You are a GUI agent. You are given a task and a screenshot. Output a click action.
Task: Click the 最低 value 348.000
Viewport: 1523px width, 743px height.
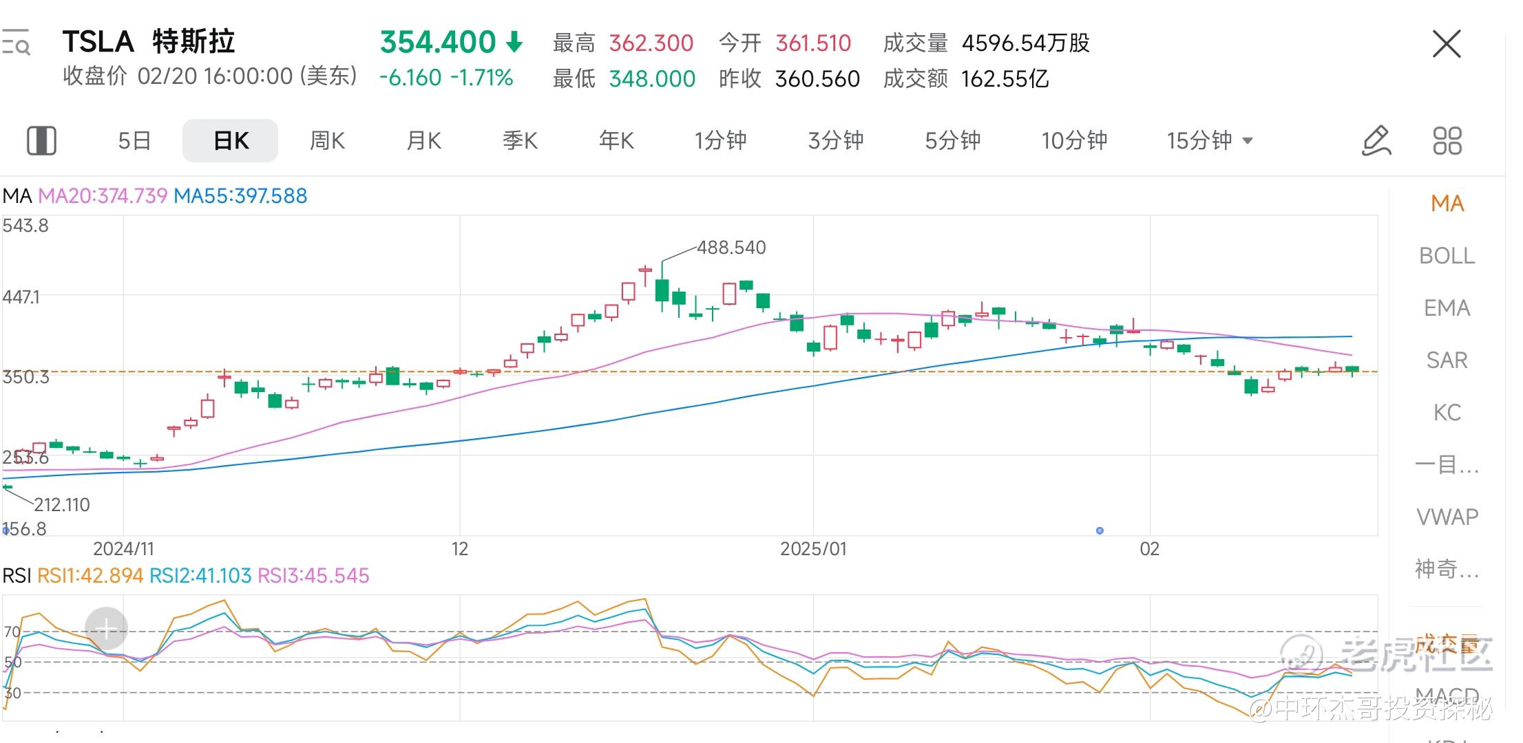pos(652,79)
